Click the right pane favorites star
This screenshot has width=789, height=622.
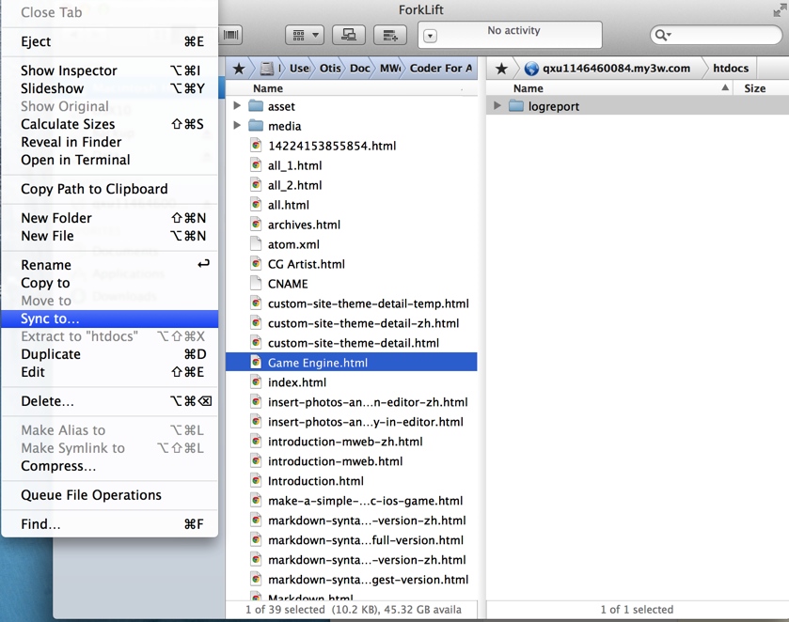pyautogui.click(x=501, y=69)
